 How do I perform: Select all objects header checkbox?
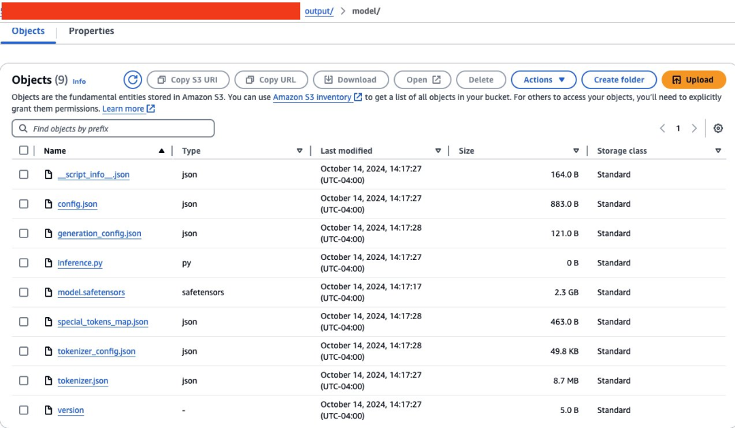(23, 150)
